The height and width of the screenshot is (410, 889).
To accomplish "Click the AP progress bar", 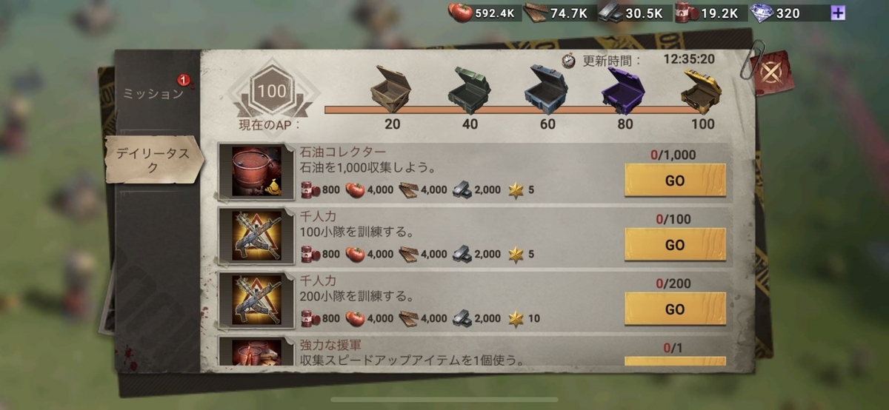I will (511, 110).
